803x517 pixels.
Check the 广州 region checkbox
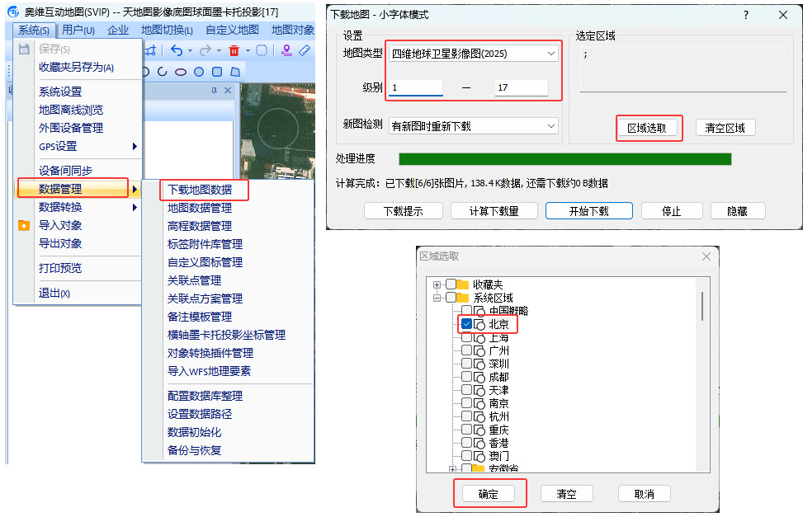point(466,350)
